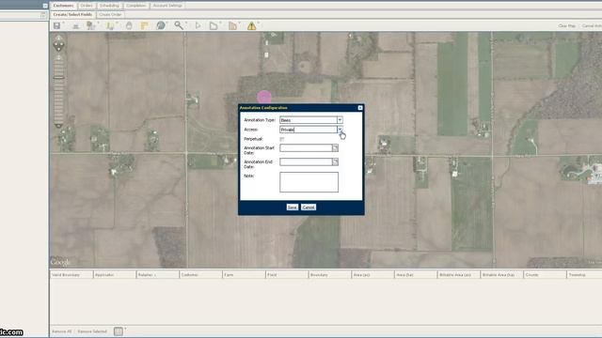Click the small square icon beside Remove Selected
The image size is (602, 338).
tap(119, 331)
